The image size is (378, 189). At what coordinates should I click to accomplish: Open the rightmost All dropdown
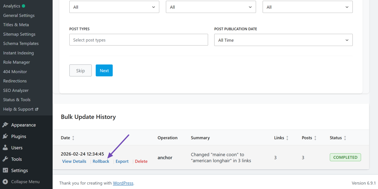(x=307, y=7)
